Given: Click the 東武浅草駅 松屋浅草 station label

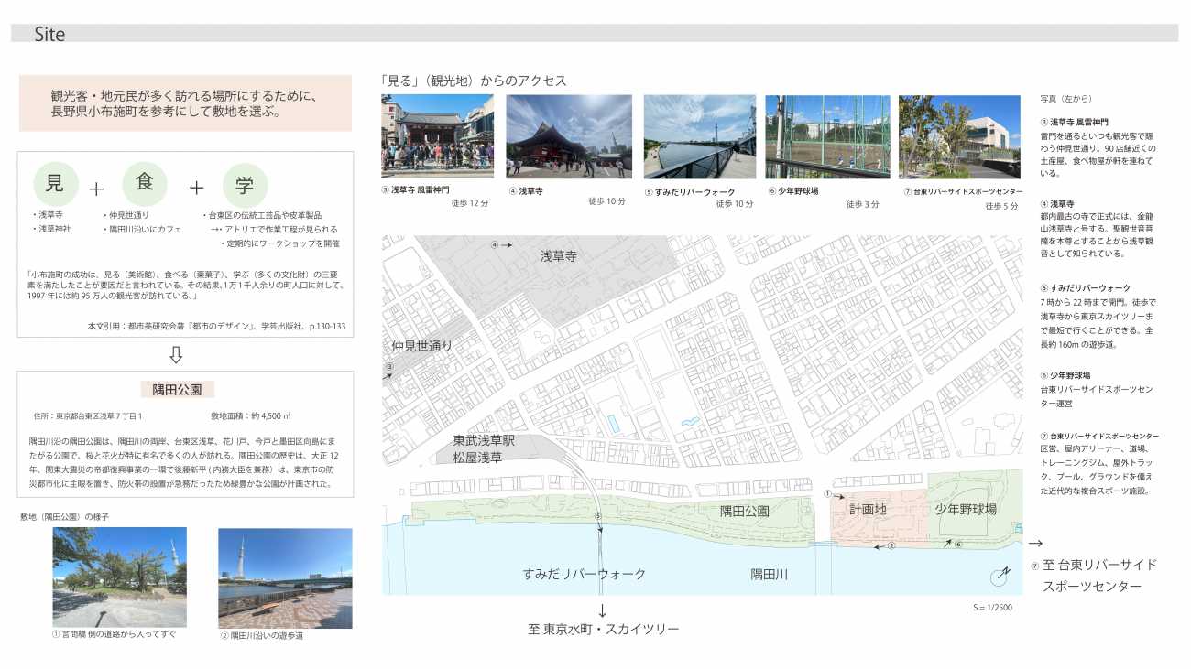Looking at the screenshot, I should point(484,448).
